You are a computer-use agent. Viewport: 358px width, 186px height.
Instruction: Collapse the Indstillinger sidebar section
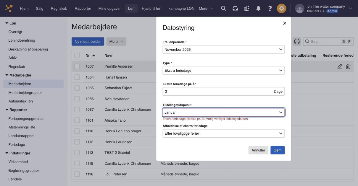click(7, 153)
